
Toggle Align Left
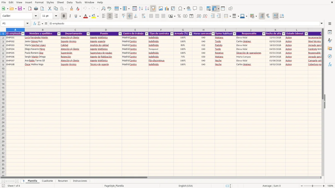coord(104,16)
